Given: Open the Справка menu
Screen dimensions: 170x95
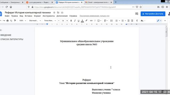Looking at the screenshot, I should [73, 16].
